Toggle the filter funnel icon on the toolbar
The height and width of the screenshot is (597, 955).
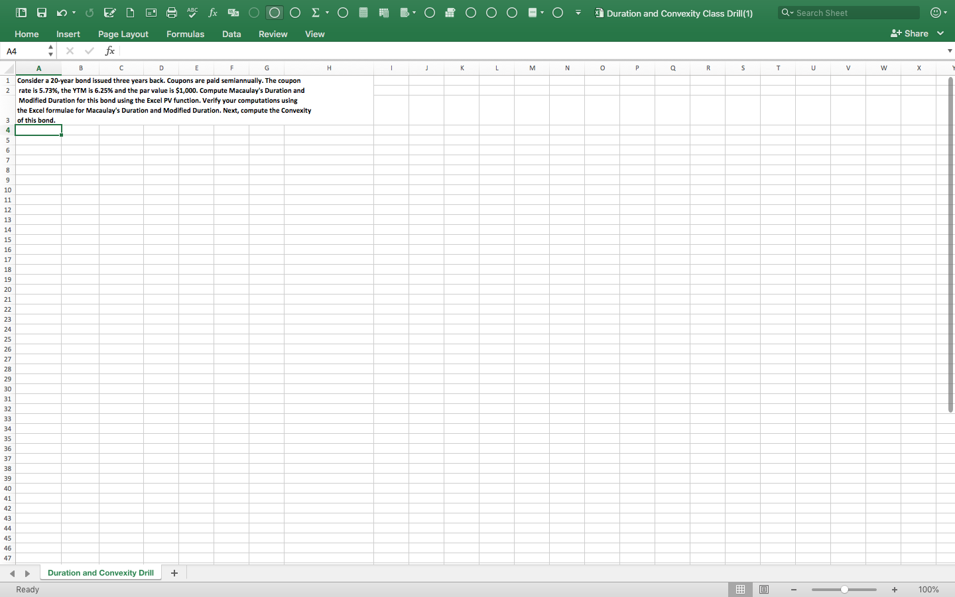click(x=578, y=12)
